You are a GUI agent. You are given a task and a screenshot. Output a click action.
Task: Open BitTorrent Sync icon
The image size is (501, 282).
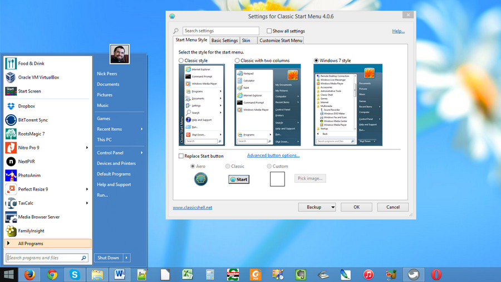coord(11,120)
